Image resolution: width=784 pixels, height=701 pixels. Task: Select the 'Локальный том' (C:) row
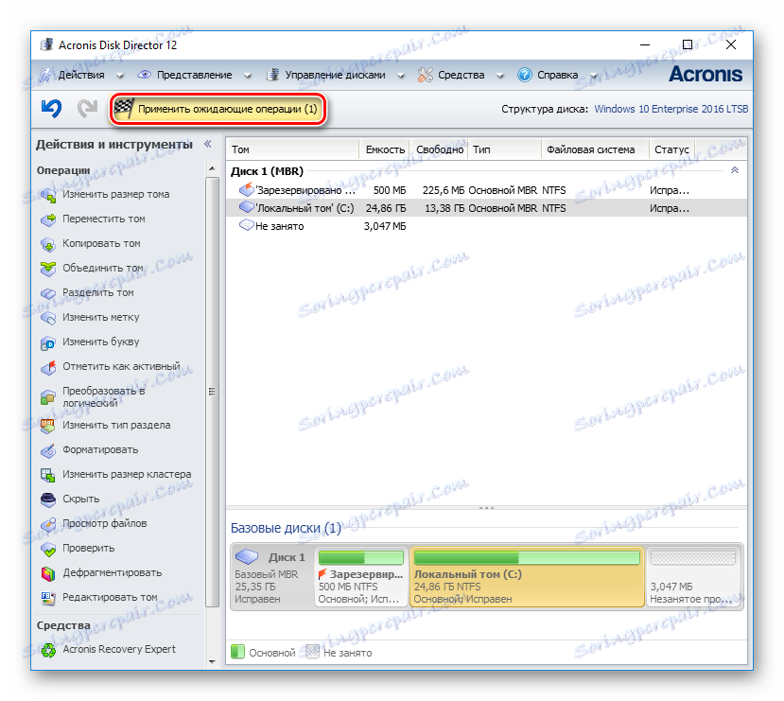pos(486,208)
